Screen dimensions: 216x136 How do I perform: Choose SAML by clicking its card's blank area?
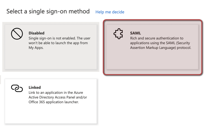(x=152, y=60)
